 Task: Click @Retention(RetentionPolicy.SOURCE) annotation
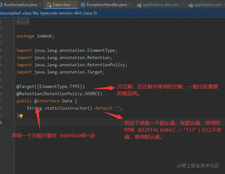pyautogui.click(x=60, y=94)
